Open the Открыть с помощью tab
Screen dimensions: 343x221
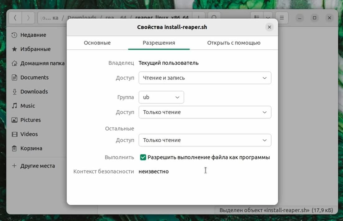click(234, 43)
